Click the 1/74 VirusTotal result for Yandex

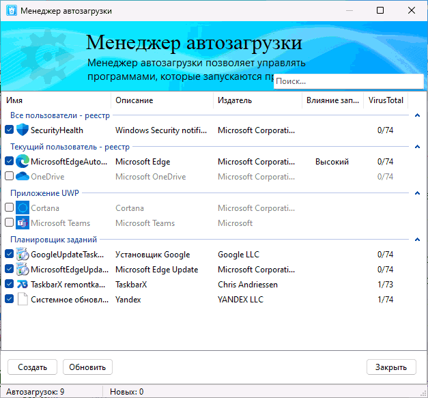pyautogui.click(x=385, y=300)
